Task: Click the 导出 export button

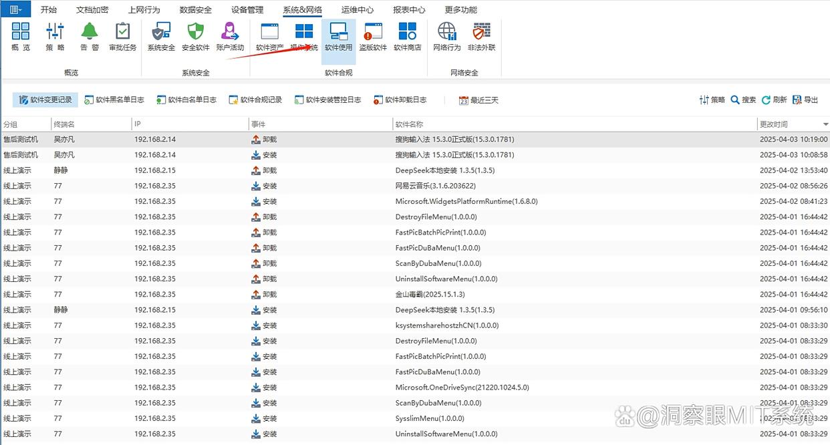Action: 805,100
